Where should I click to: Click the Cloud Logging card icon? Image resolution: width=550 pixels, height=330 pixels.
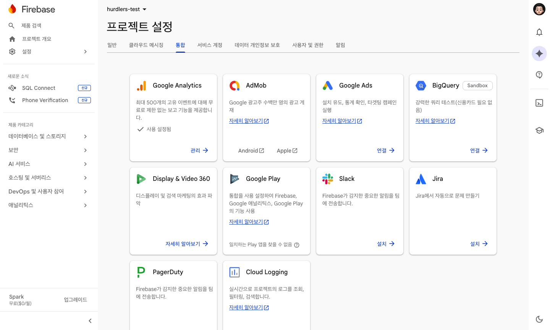(x=235, y=272)
